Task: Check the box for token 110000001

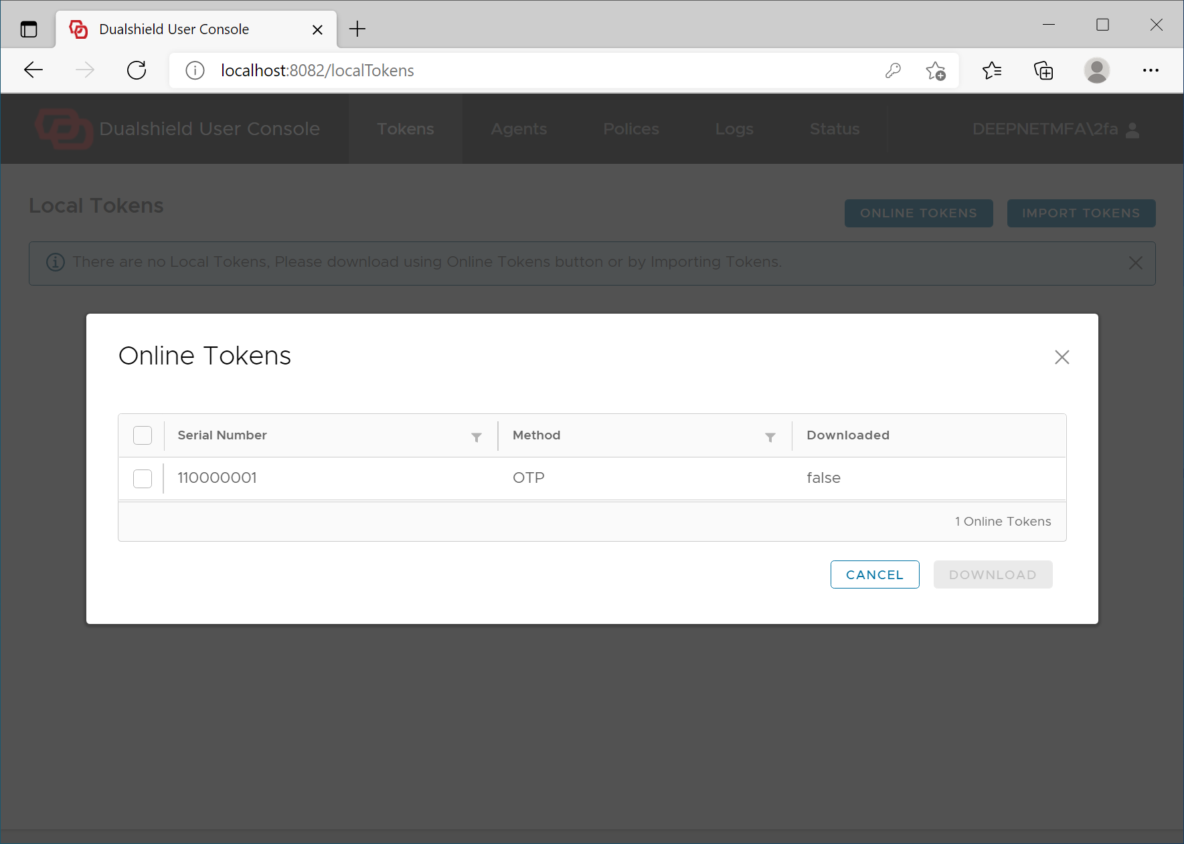Action: click(143, 478)
